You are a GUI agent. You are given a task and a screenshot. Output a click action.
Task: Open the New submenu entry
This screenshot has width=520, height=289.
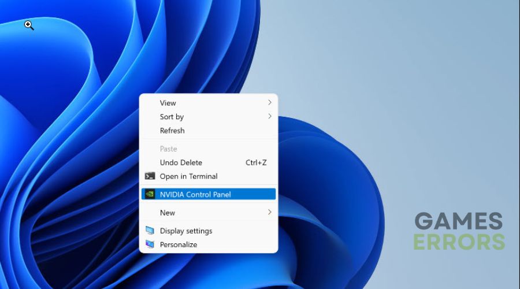pos(209,213)
